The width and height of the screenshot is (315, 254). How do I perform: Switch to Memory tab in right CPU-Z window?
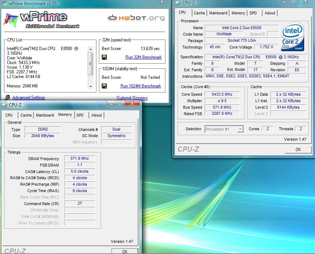pos(238,13)
